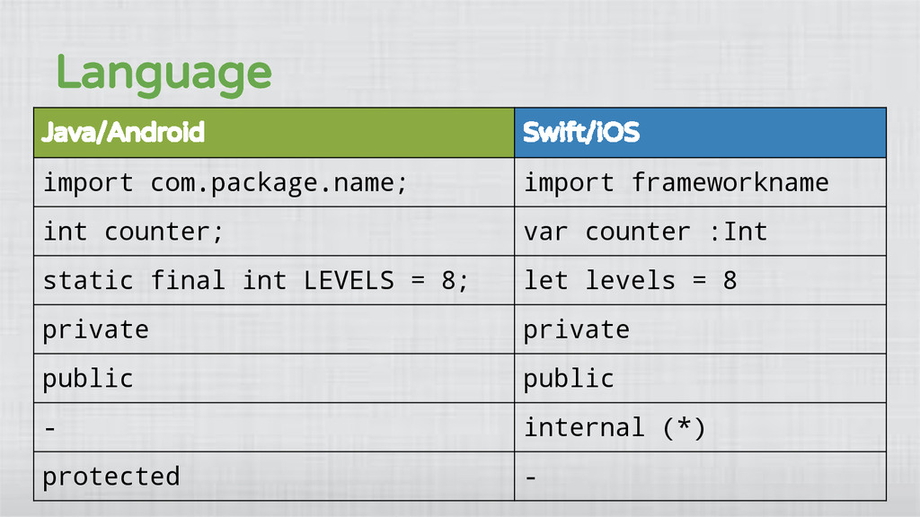Click the Language slide title
This screenshot has width=920, height=517.
pos(164,74)
